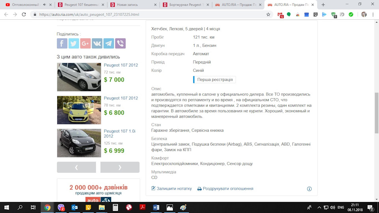
Task: Open the yellow Peugeot 107 thumbnail
Action: pos(79,110)
